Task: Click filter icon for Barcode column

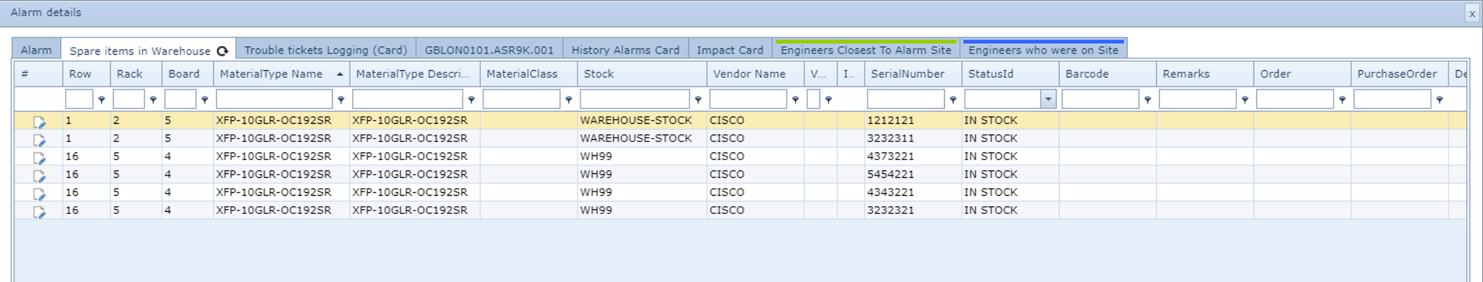Action: 1147,100
